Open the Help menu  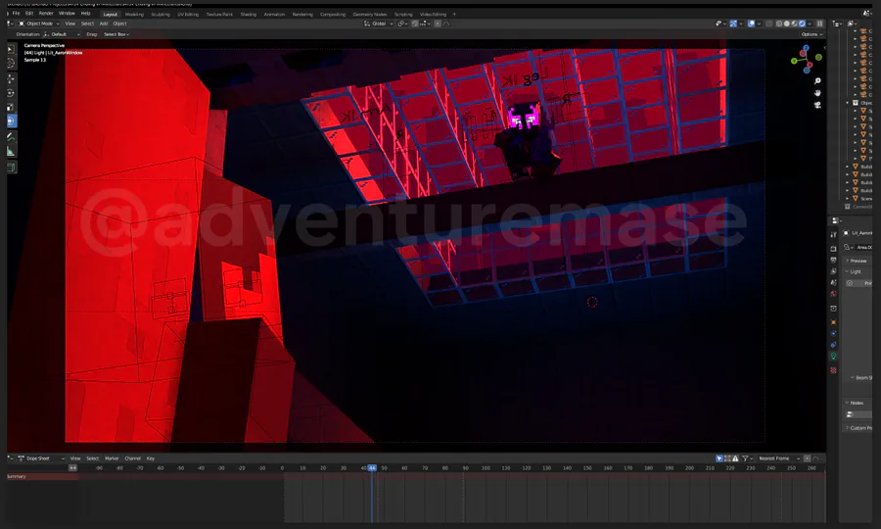click(x=85, y=13)
